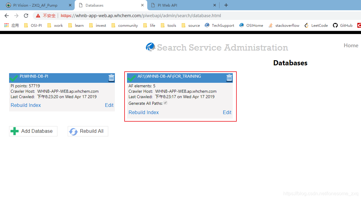
Task: Click the Rebuild All button
Action: click(88, 131)
